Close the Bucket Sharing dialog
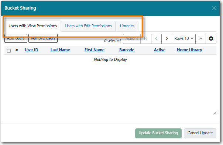This screenshot has height=145, width=223. pyautogui.click(x=214, y=8)
